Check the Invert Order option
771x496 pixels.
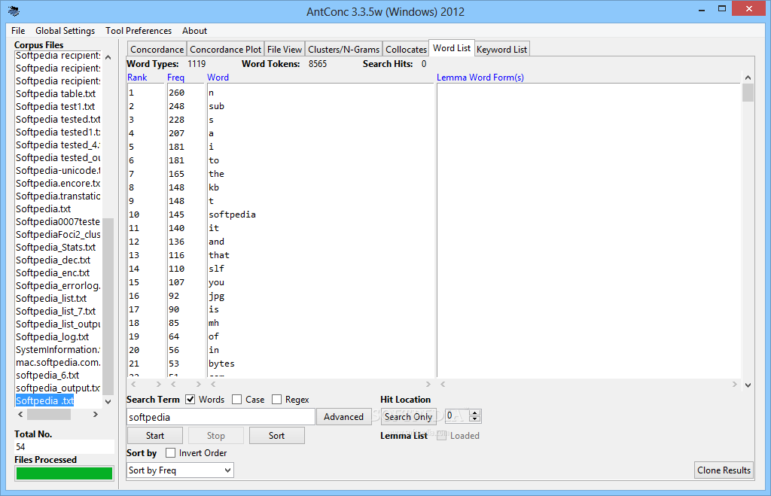[x=171, y=453]
